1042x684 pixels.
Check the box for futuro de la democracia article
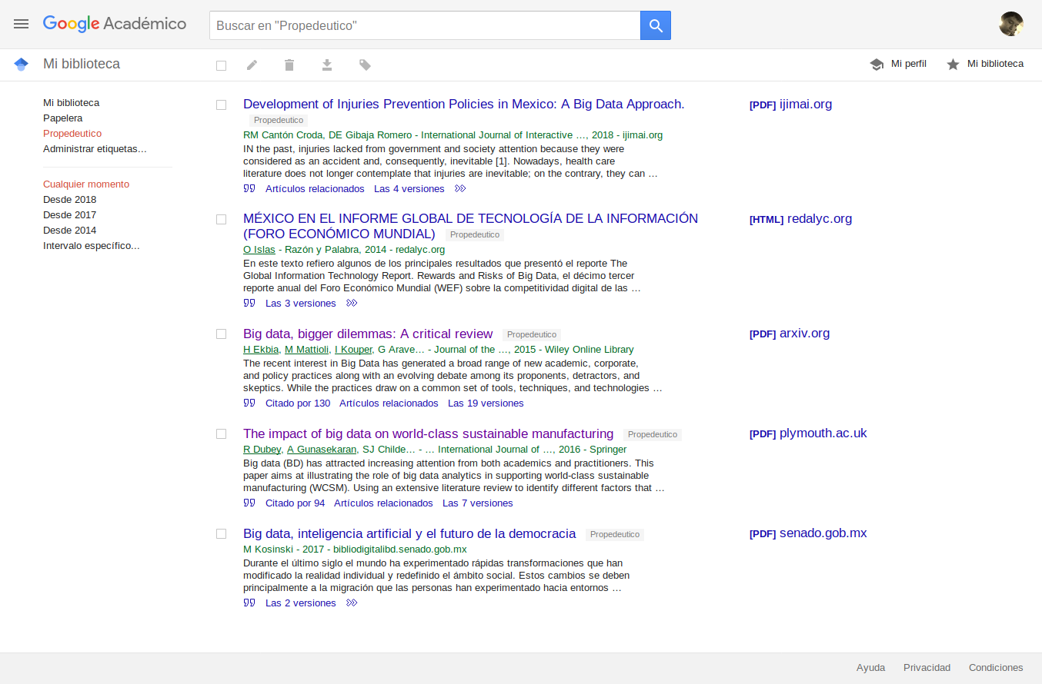[x=222, y=533]
